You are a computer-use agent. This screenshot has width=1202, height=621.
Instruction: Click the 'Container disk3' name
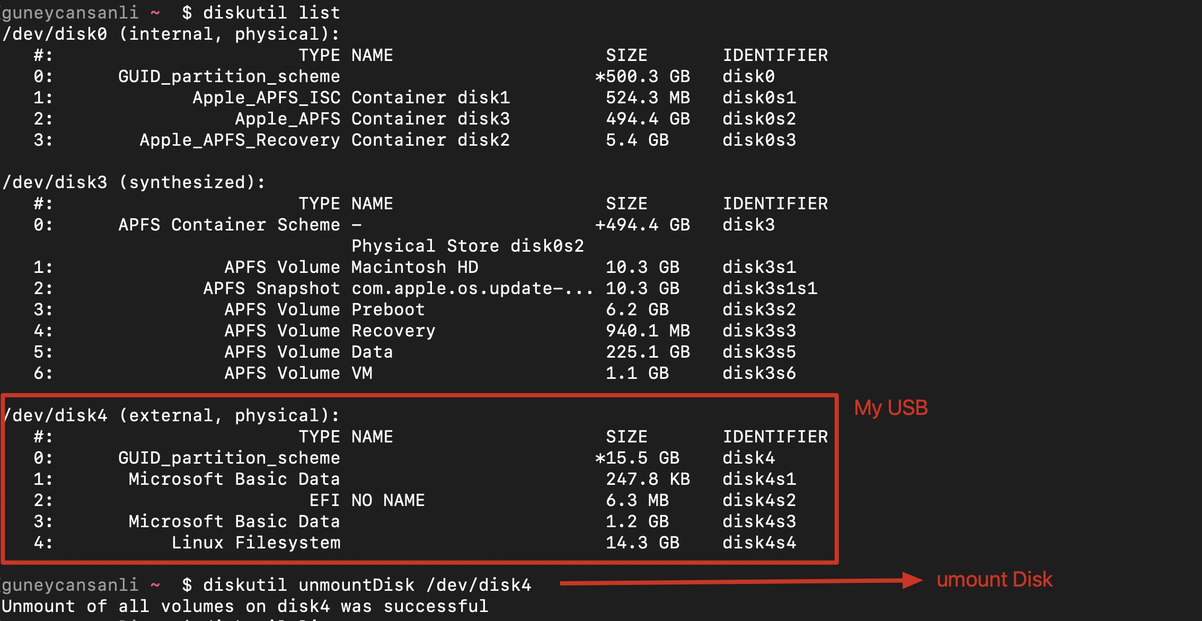coord(430,119)
